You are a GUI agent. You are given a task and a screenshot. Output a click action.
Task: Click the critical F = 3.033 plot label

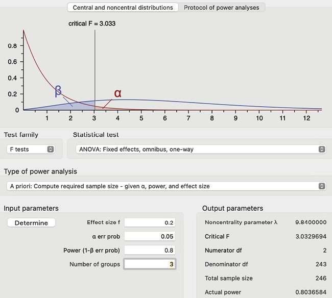tap(95, 24)
